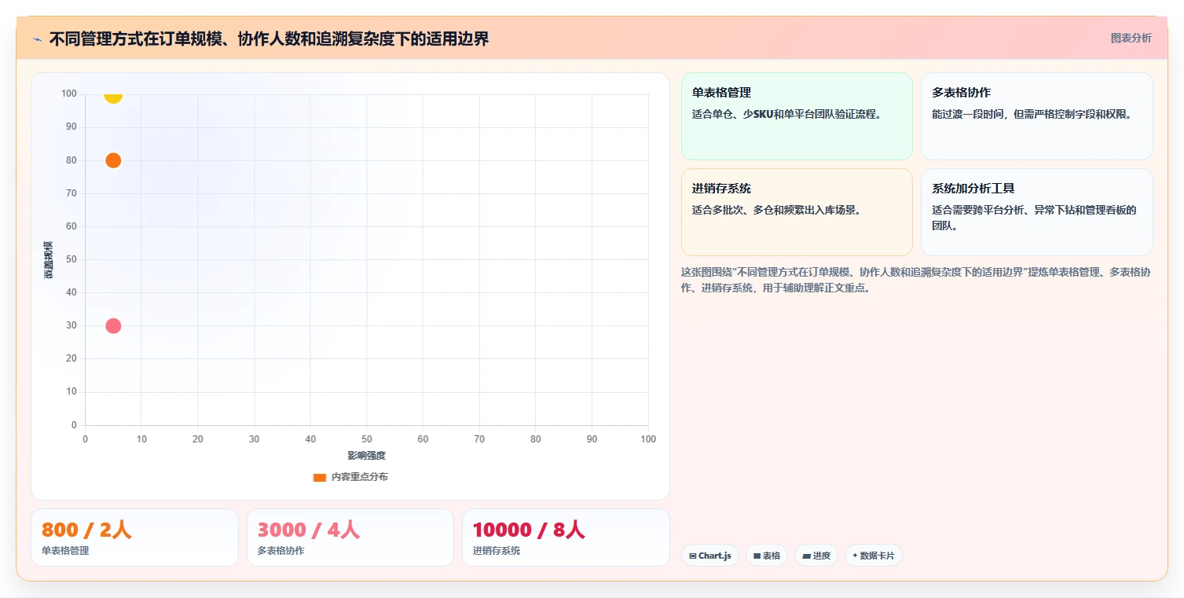Click the 多表格协作 label under 3000 / 4人
Image resolution: width=1184 pixels, height=598 pixels.
coord(281,551)
